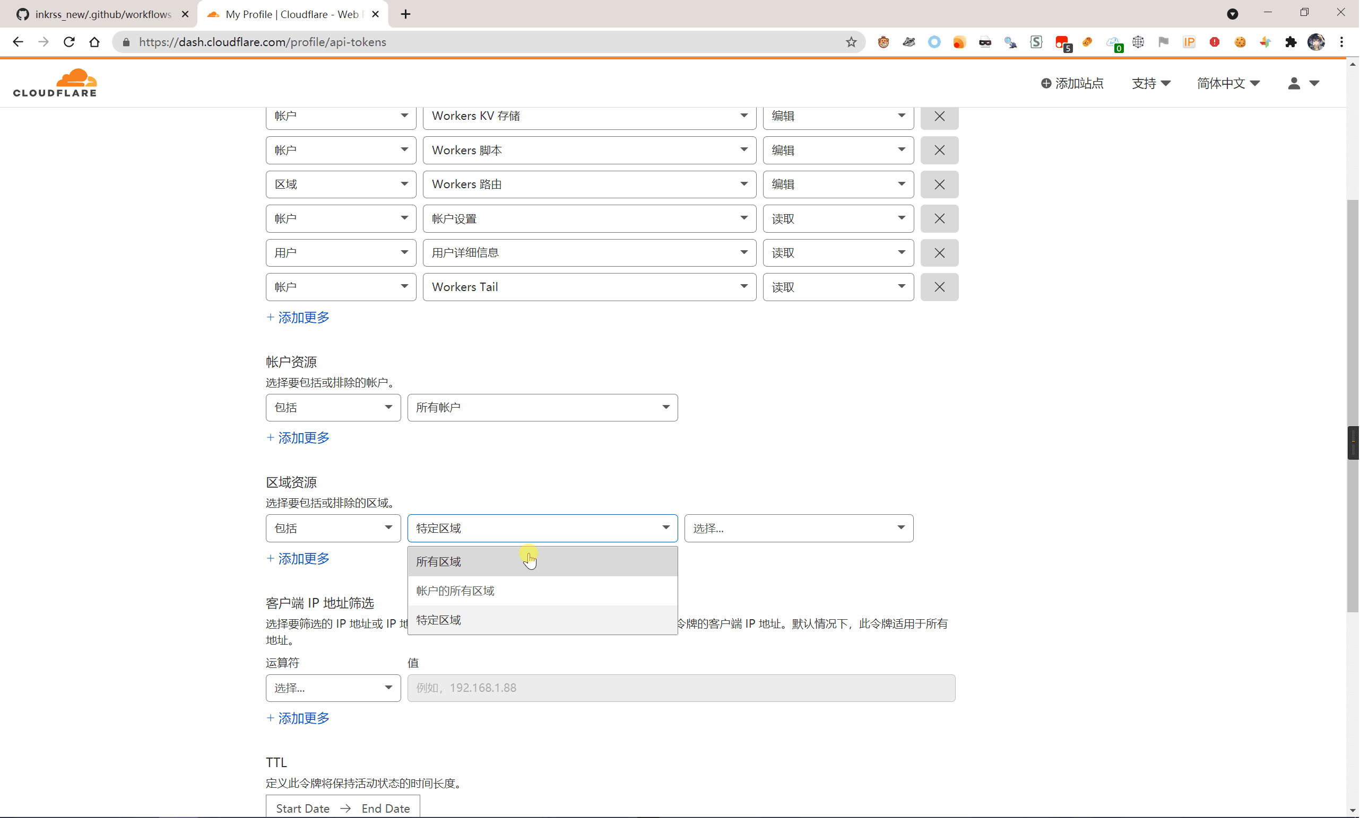1360x818 pixels.
Task: Click the globe extension icon
Action: click(x=1138, y=42)
